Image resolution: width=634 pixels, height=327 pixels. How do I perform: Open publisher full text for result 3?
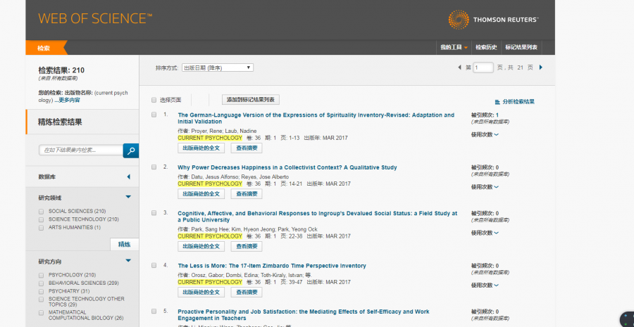pos(201,246)
